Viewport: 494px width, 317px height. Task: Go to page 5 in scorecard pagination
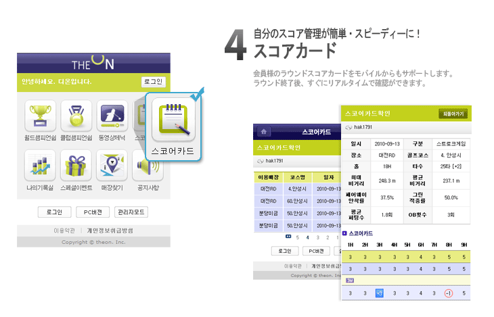(x=298, y=237)
